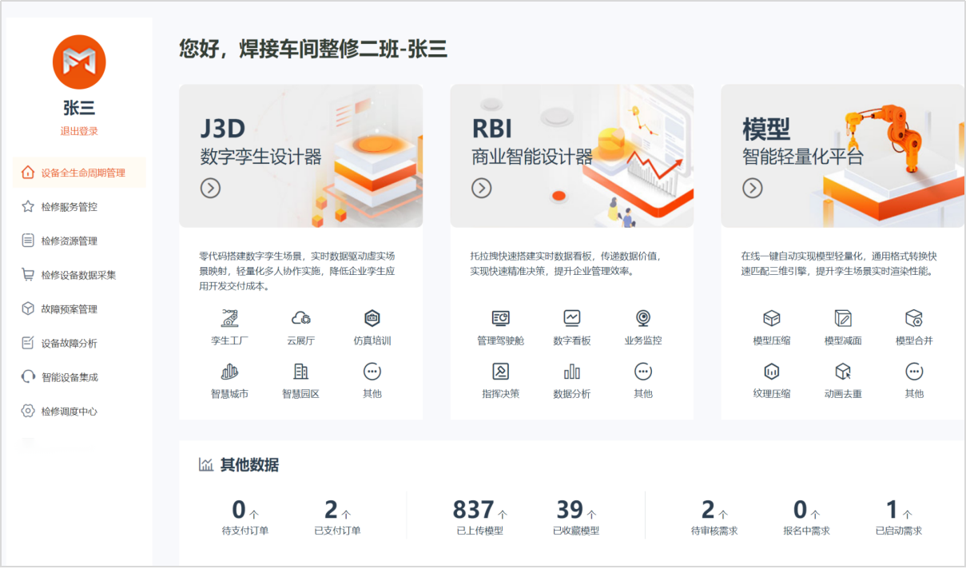Click the circled arrow under 模型 智能轻量化平台

752,188
